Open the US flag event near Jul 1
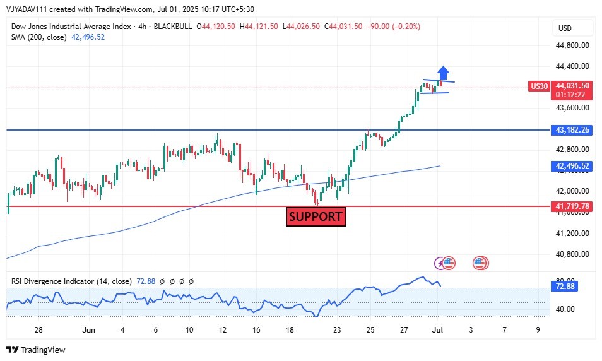Viewport: 602px width, 361px height. point(449,263)
